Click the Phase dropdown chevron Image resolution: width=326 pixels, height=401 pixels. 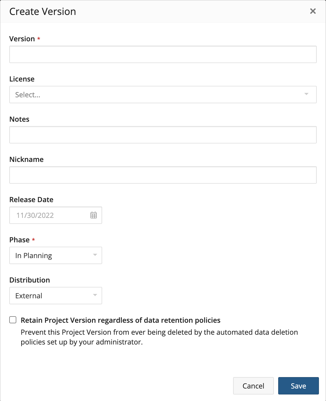[95, 255]
